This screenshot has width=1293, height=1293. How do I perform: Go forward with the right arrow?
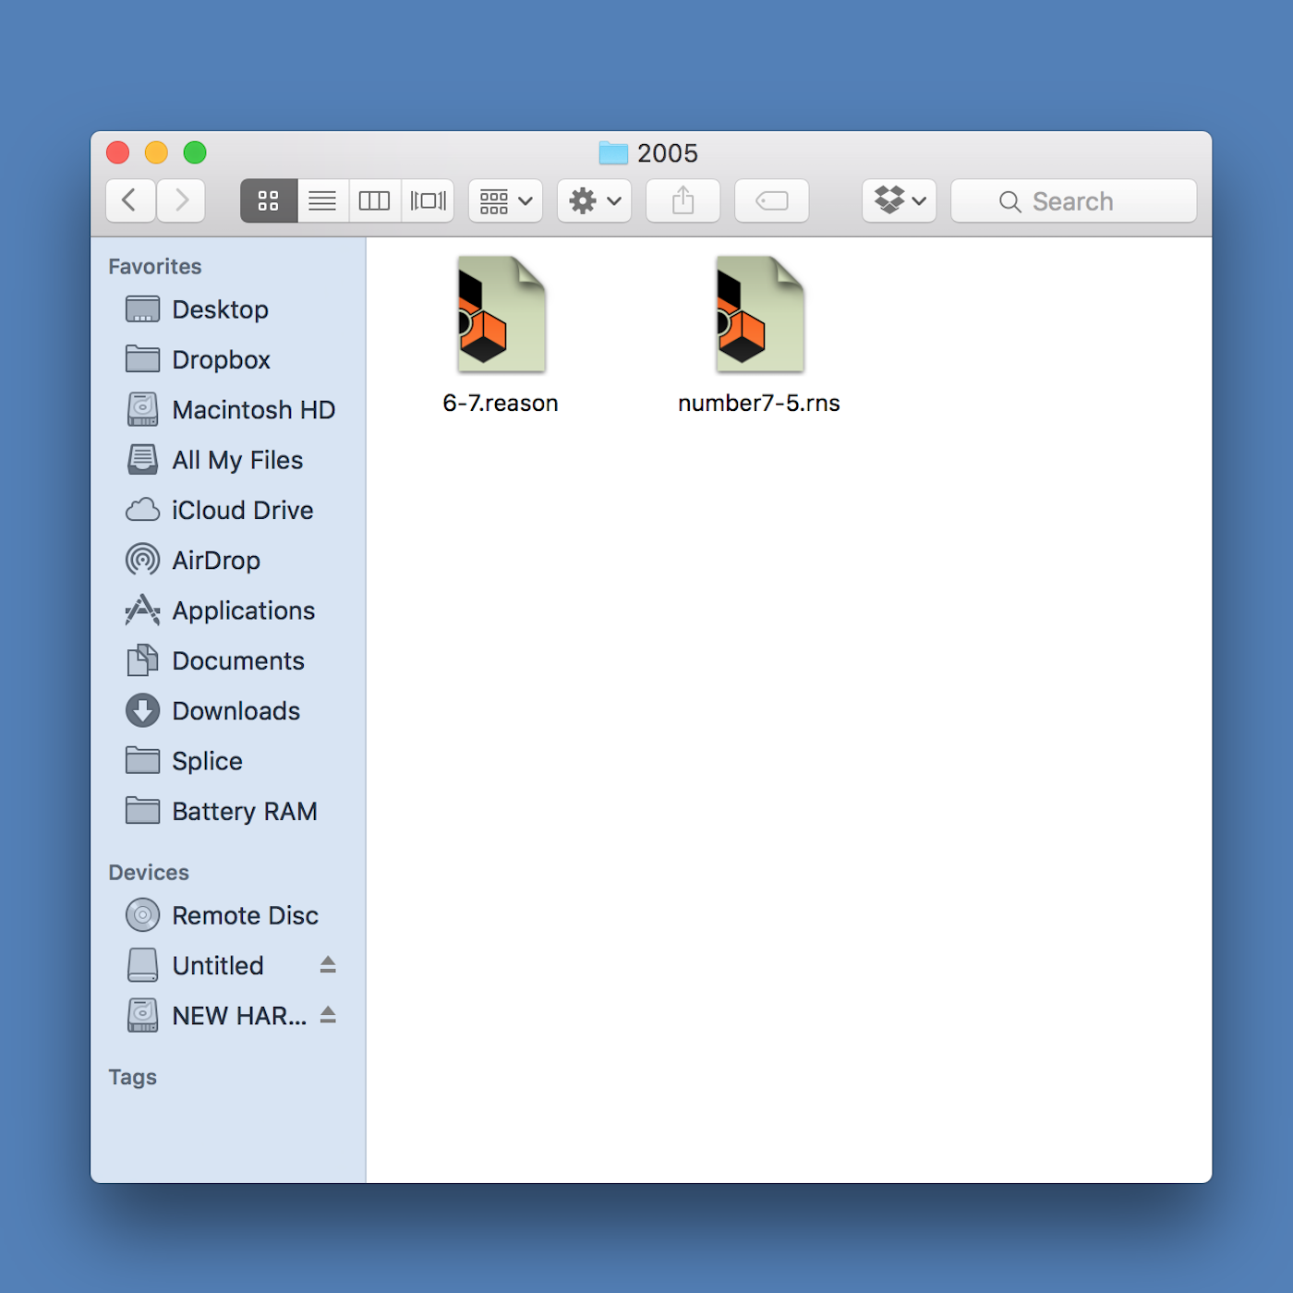(x=181, y=200)
